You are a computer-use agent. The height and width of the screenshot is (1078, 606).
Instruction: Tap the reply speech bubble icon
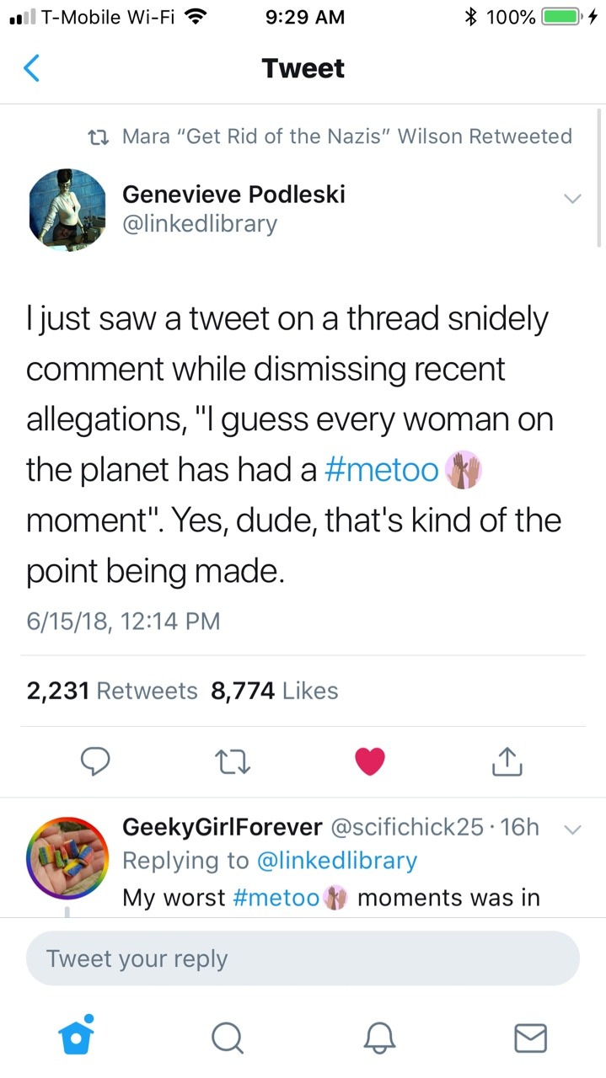[x=97, y=760]
